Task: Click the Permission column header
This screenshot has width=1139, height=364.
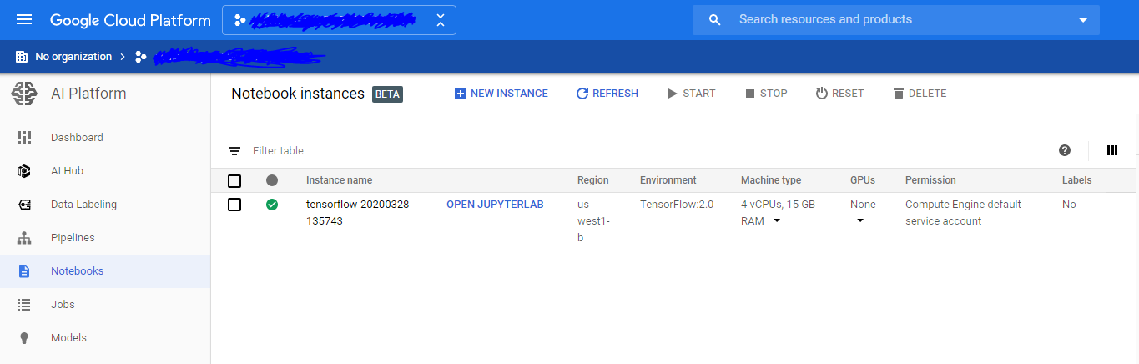Action: pyautogui.click(x=930, y=180)
